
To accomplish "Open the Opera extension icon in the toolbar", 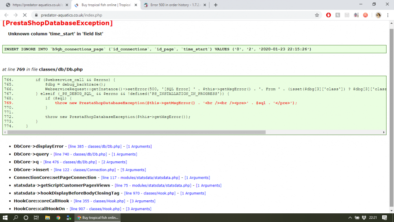I will [329, 15].
